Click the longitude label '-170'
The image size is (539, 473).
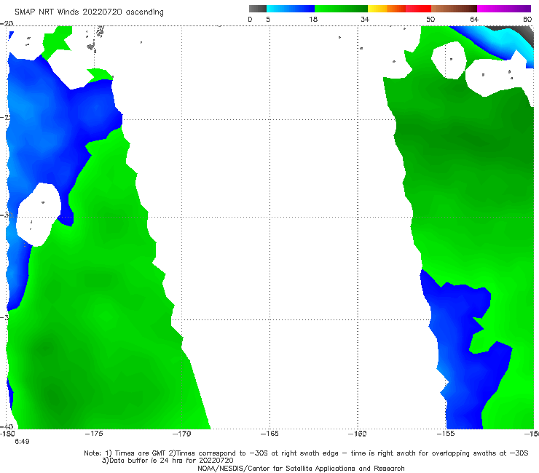181,434
